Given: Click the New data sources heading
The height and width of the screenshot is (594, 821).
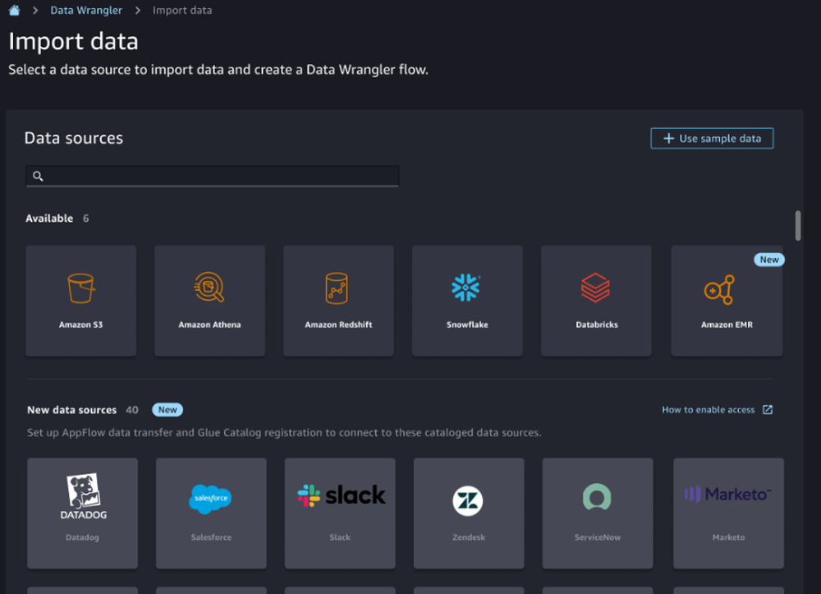Looking at the screenshot, I should (x=71, y=410).
